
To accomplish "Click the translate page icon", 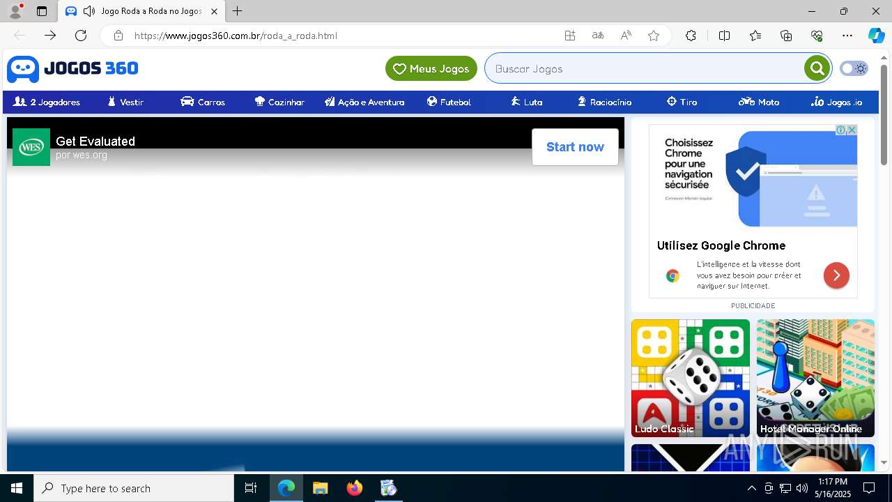I will [598, 36].
